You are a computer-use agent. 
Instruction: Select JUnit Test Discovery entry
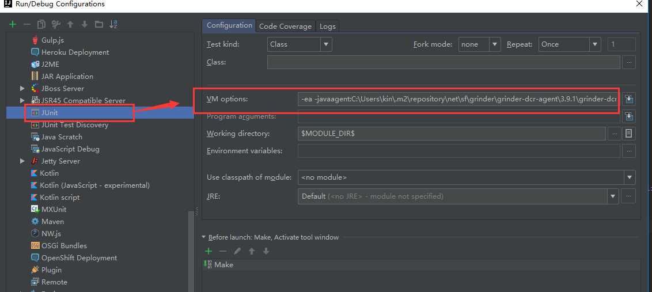[x=74, y=125]
